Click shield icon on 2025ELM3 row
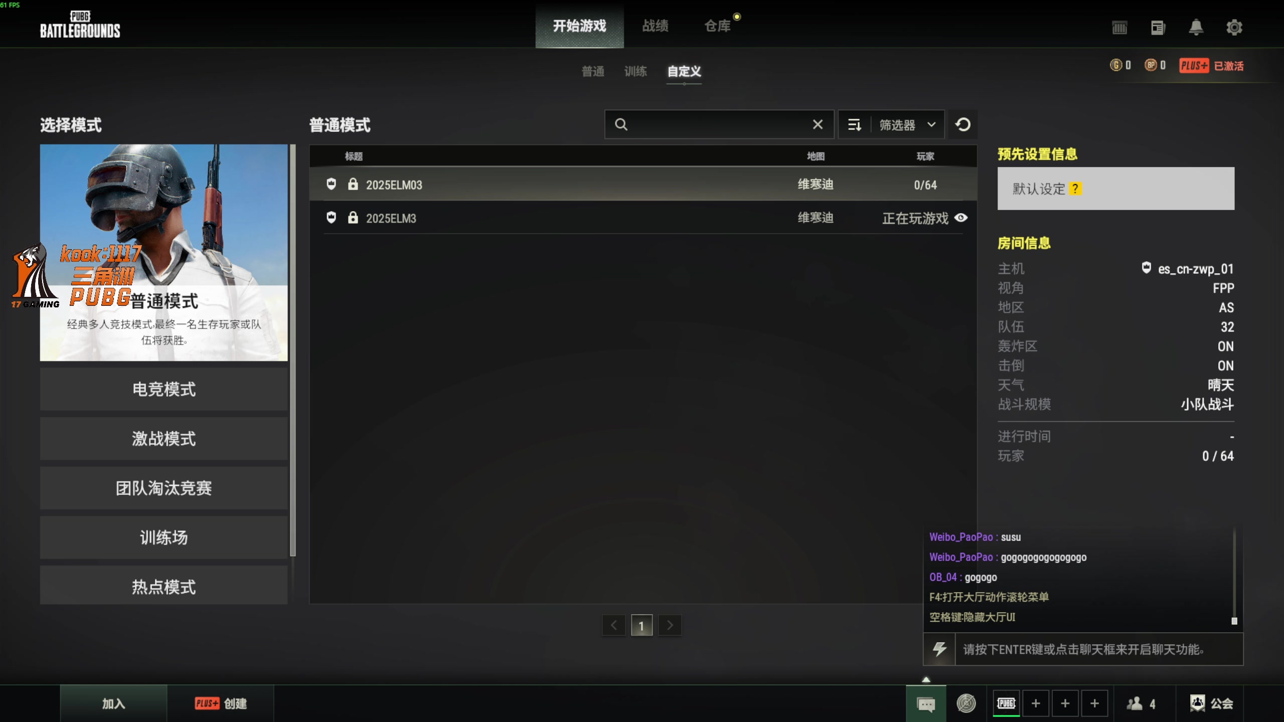The width and height of the screenshot is (1284, 722). pos(331,218)
